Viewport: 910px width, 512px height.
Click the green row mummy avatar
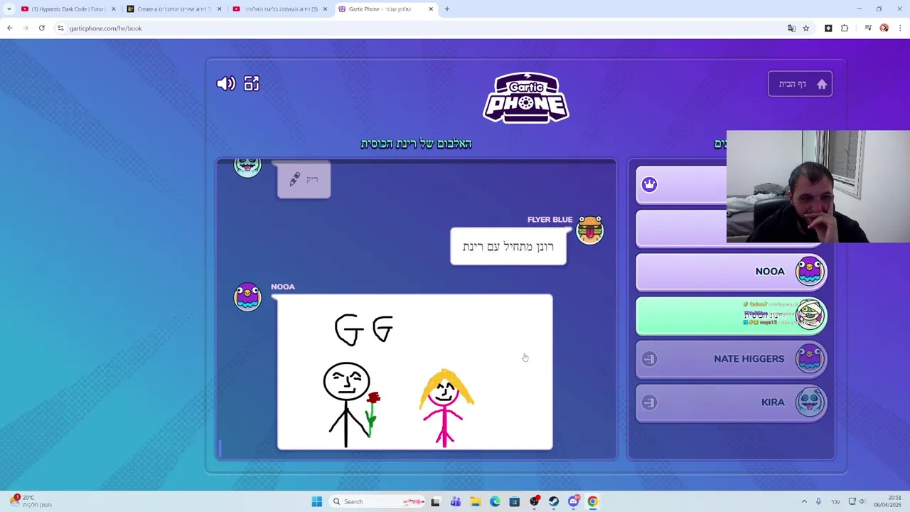click(x=810, y=315)
